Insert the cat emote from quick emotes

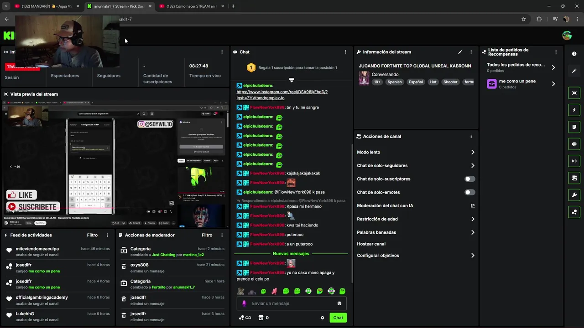coord(241,291)
